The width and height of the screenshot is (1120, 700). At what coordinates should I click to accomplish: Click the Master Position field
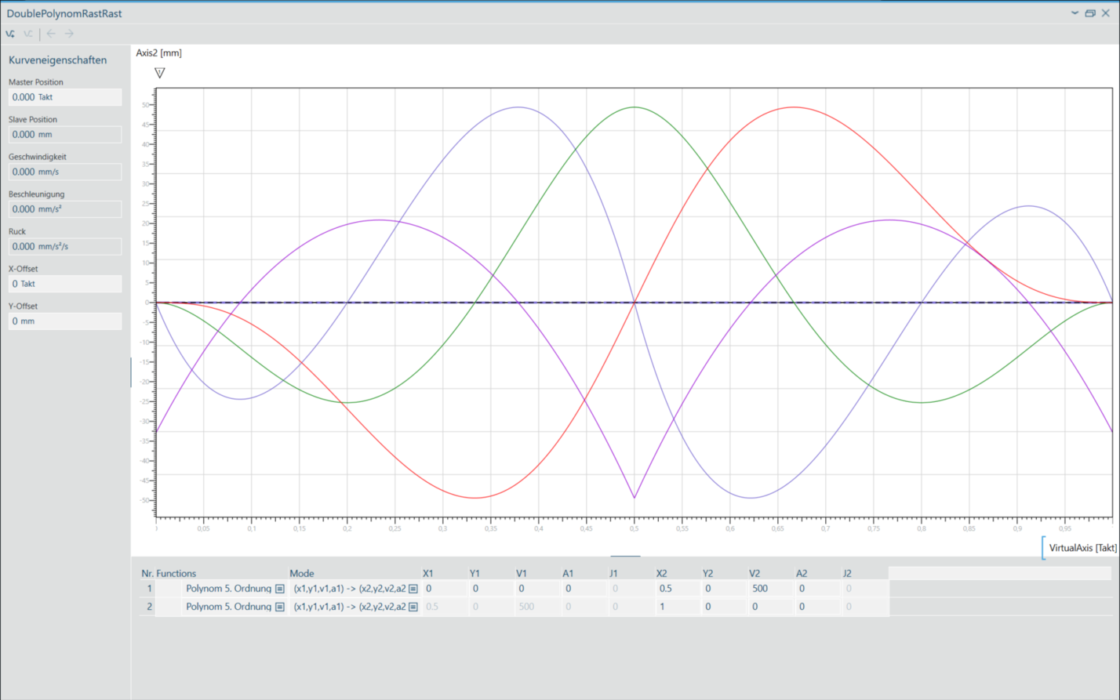(65, 97)
